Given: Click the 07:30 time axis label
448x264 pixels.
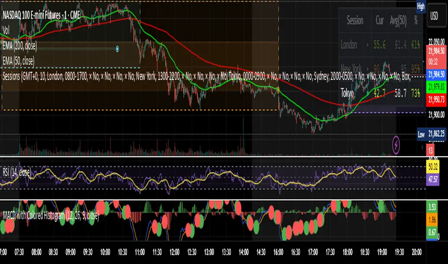Looking at the screenshot, I should tap(19, 252).
